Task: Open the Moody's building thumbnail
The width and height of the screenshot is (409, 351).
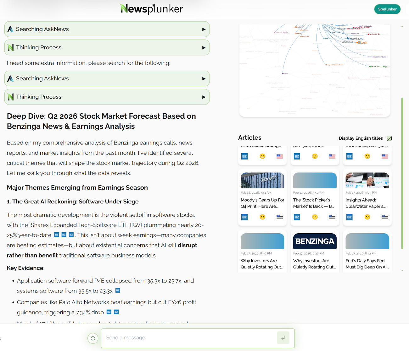Action: tap(262, 181)
